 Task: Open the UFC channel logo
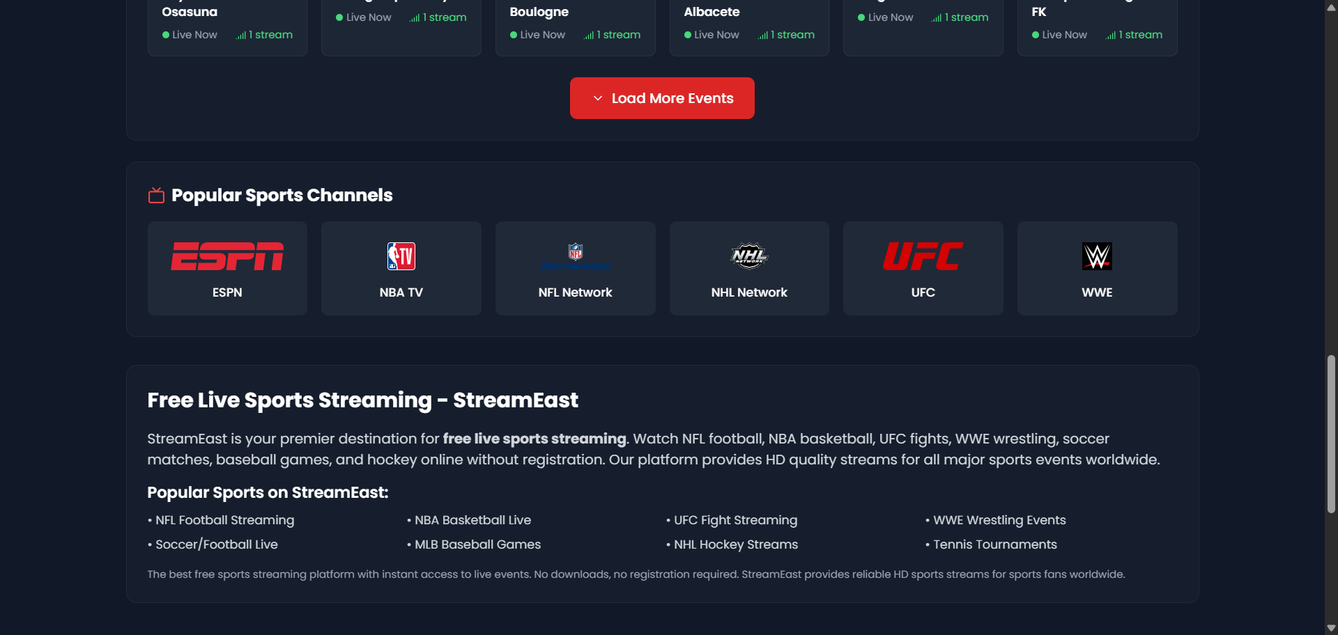tap(923, 256)
